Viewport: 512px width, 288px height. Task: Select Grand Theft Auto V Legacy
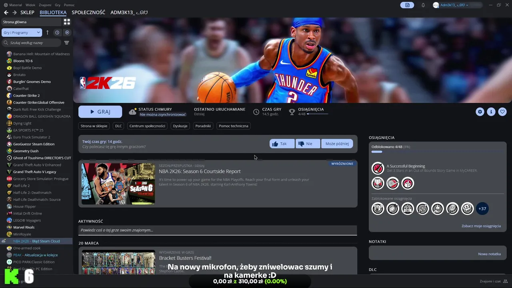click(x=34, y=172)
